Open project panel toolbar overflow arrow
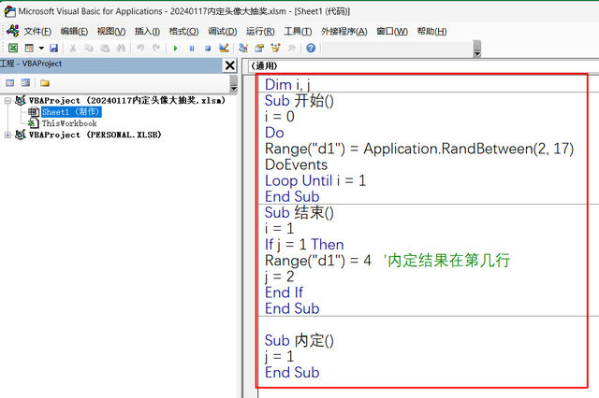The height and width of the screenshot is (398, 599). click(234, 84)
